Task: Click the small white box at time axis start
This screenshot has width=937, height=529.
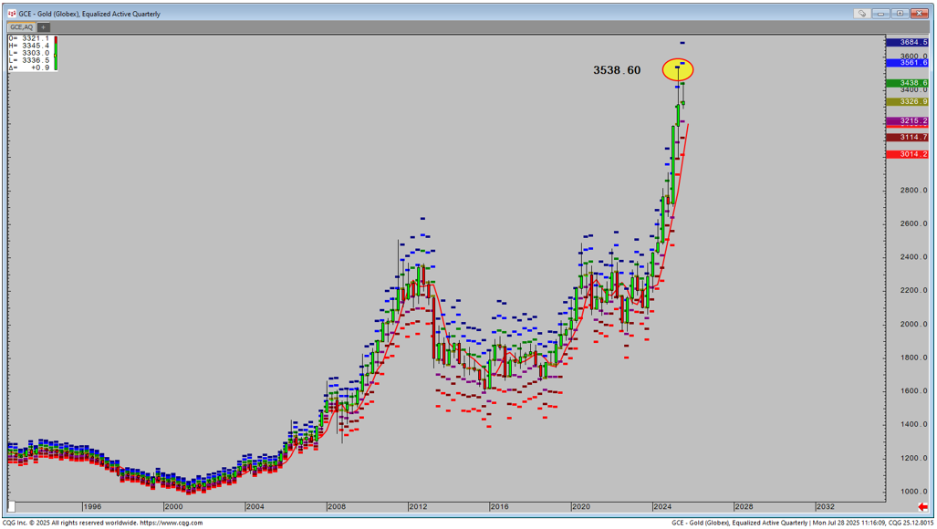Action: tap(12, 507)
